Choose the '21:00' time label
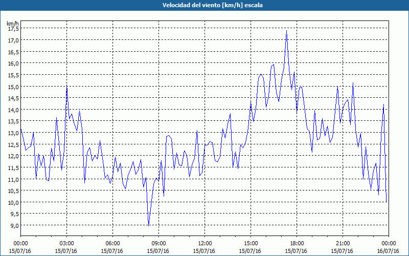Screen dimensions: 409x256 point(343,244)
